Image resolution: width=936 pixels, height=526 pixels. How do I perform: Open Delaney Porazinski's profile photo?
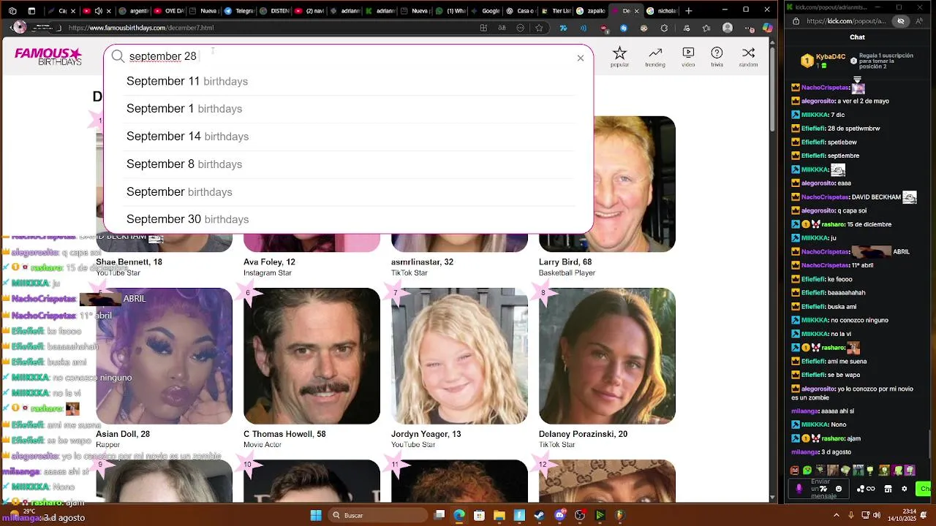607,356
